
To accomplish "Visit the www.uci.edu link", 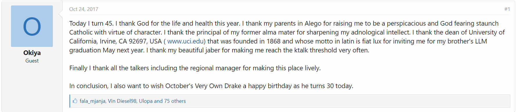I will [185, 41].
